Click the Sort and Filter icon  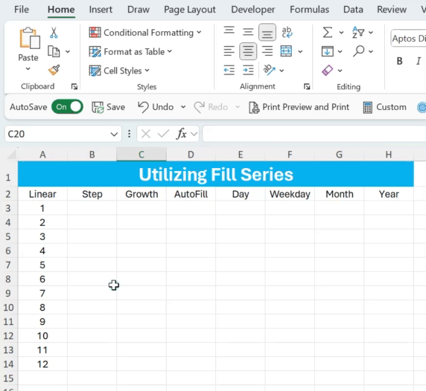click(x=358, y=32)
